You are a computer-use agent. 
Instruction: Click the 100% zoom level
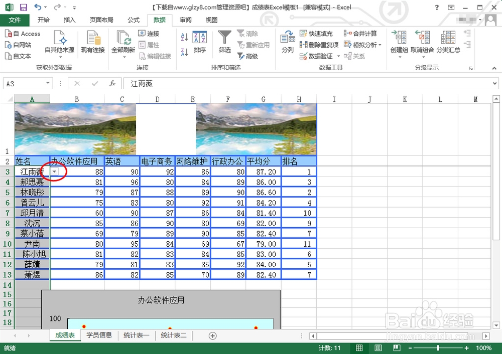point(484,348)
